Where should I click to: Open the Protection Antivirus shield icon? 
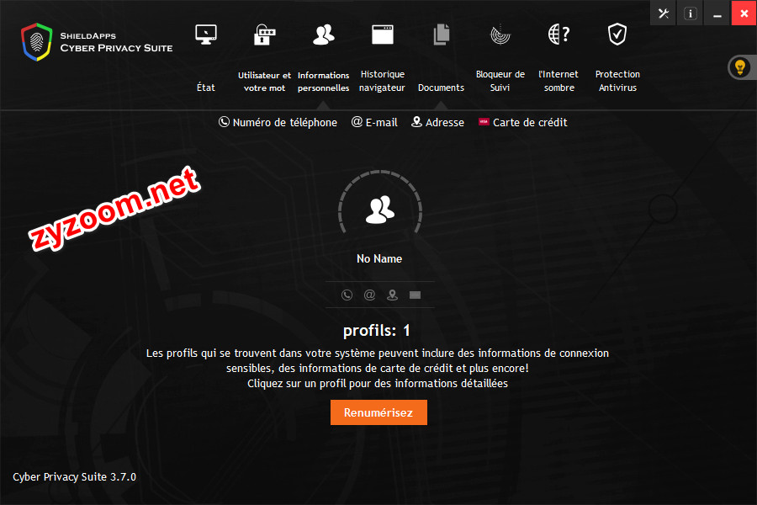(x=617, y=35)
